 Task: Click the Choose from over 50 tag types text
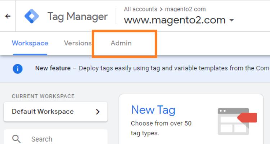tap(161, 128)
